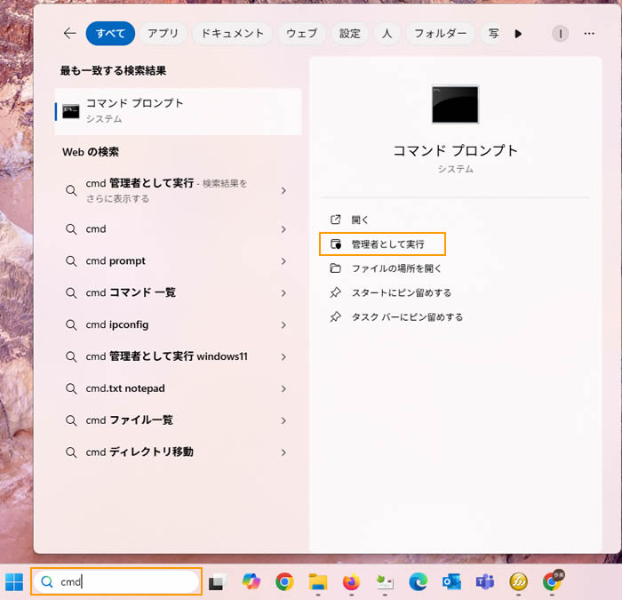622x600 pixels.
Task: Open Google Chrome from the taskbar
Action: click(x=284, y=582)
